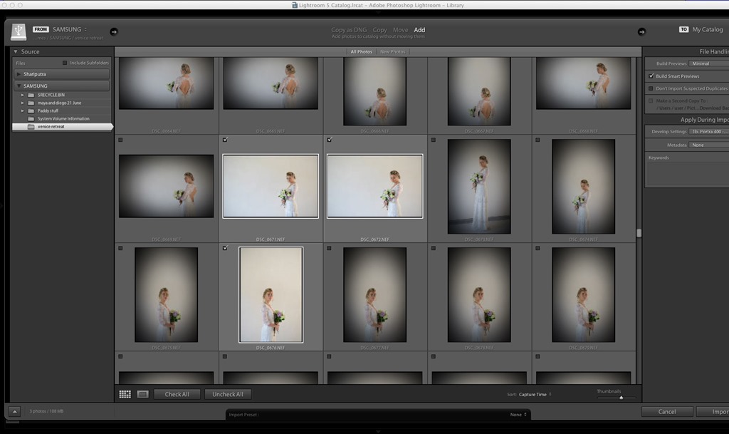Screen dimensions: 729x434
Task: Expand the Shariputra volume
Action: (18, 74)
